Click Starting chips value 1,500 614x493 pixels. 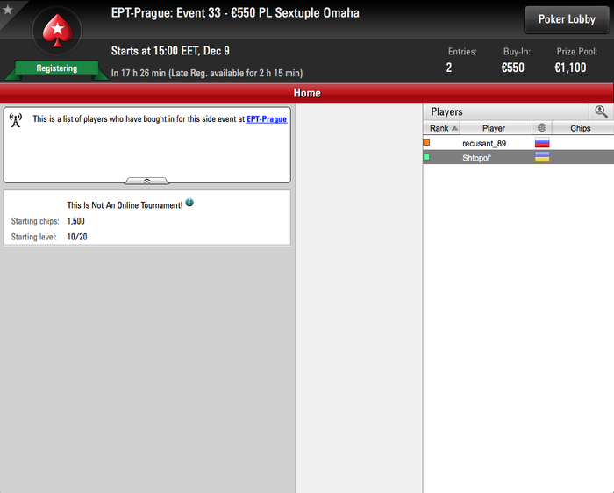[x=76, y=221]
